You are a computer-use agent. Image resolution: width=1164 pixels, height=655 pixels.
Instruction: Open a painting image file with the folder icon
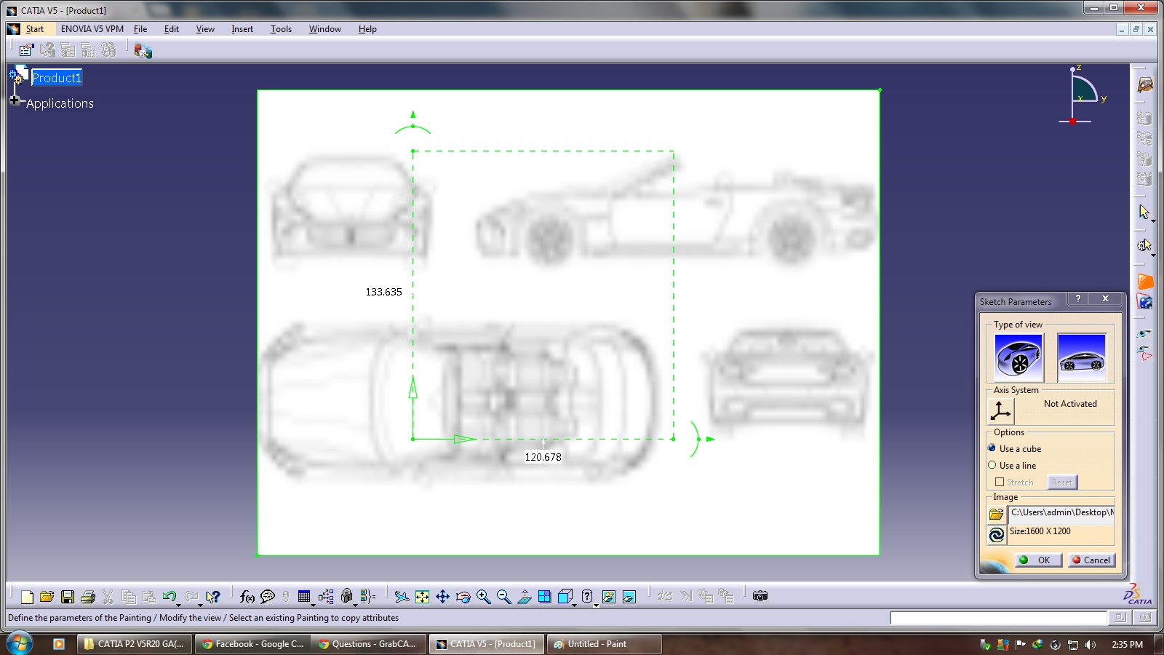996,513
